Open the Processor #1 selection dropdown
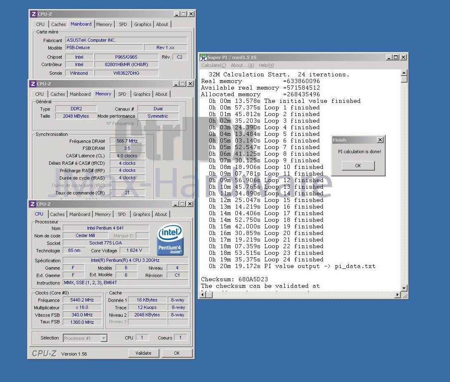450x382 pixels. point(104,338)
